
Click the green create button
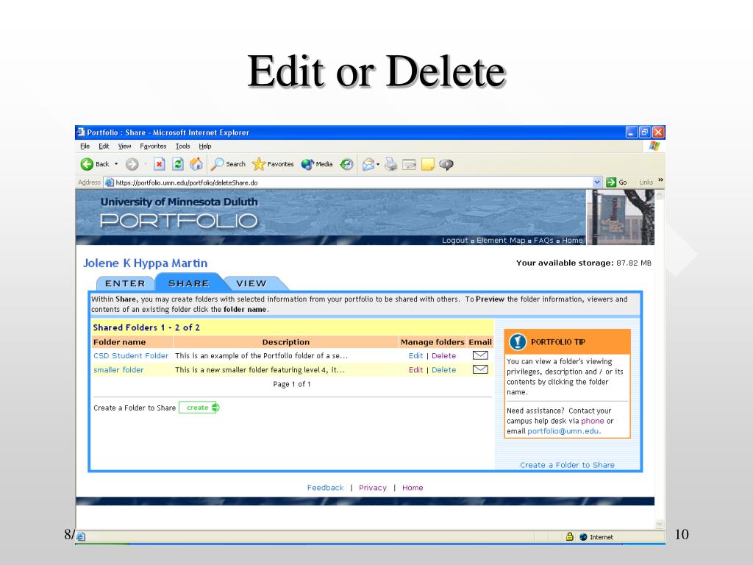(x=199, y=408)
